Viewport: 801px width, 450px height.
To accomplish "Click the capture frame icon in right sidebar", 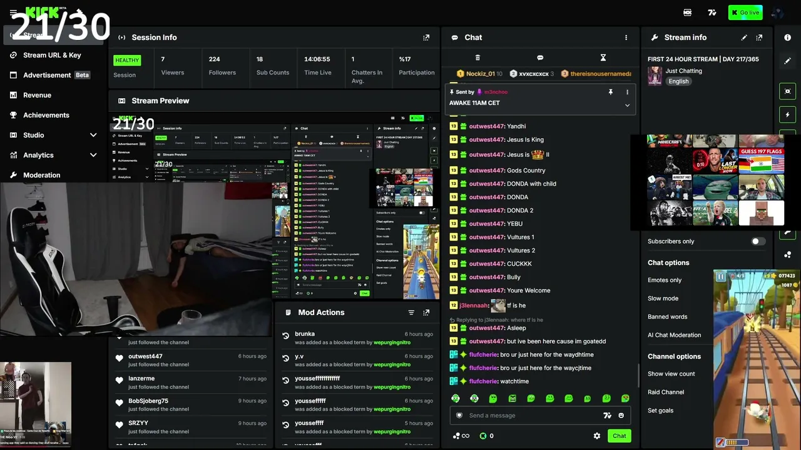I will pos(788,91).
